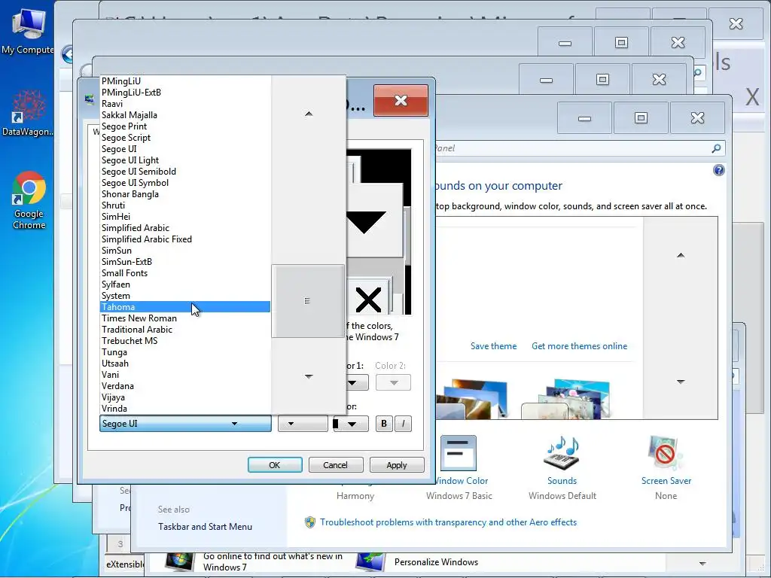
Task: Expand arrow beside Personalize Windows
Action: (x=702, y=563)
